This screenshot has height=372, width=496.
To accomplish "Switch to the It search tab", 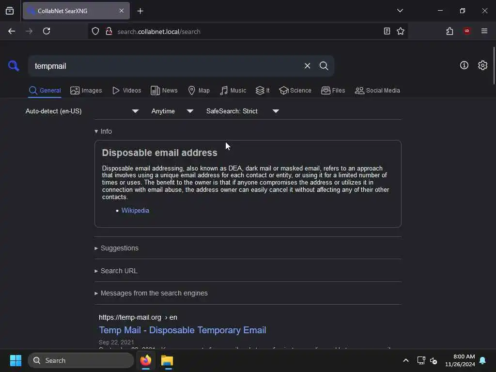I will click(263, 91).
